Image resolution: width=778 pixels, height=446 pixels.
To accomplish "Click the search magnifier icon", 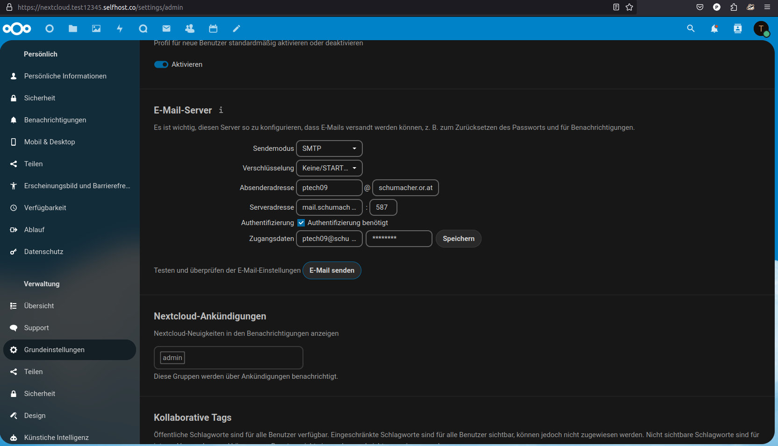I will (691, 28).
